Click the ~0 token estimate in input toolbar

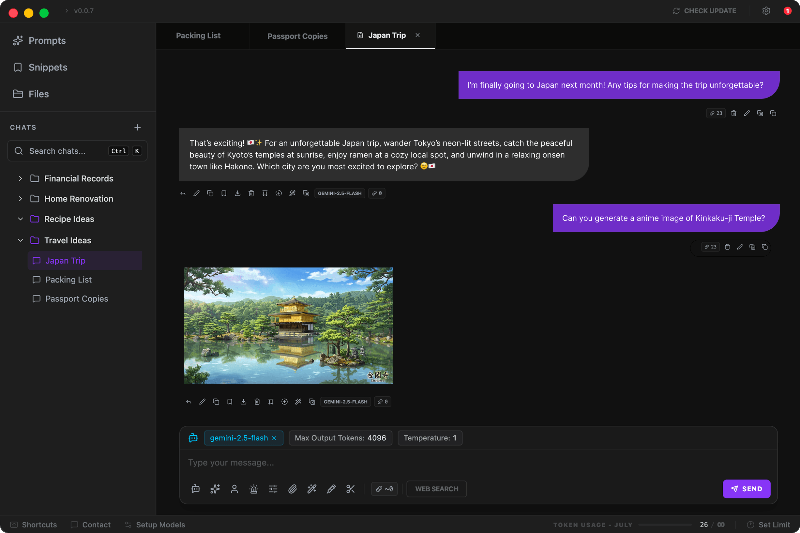(x=384, y=489)
